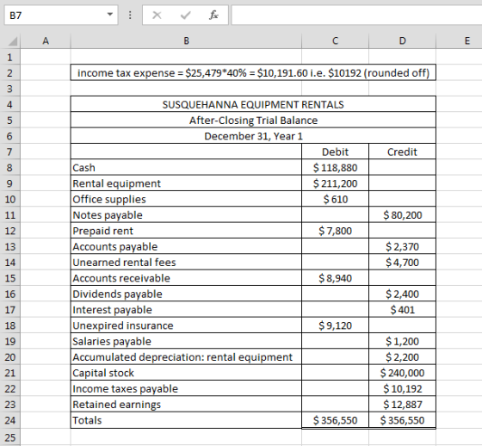Select the Notes payable label cell

coord(186,215)
